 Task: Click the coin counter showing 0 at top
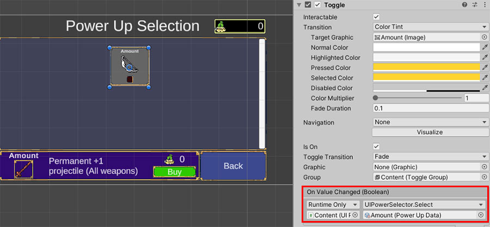(x=240, y=26)
